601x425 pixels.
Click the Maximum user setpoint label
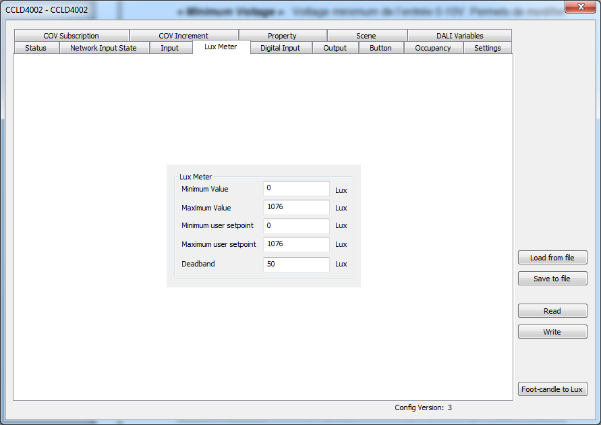pos(219,244)
